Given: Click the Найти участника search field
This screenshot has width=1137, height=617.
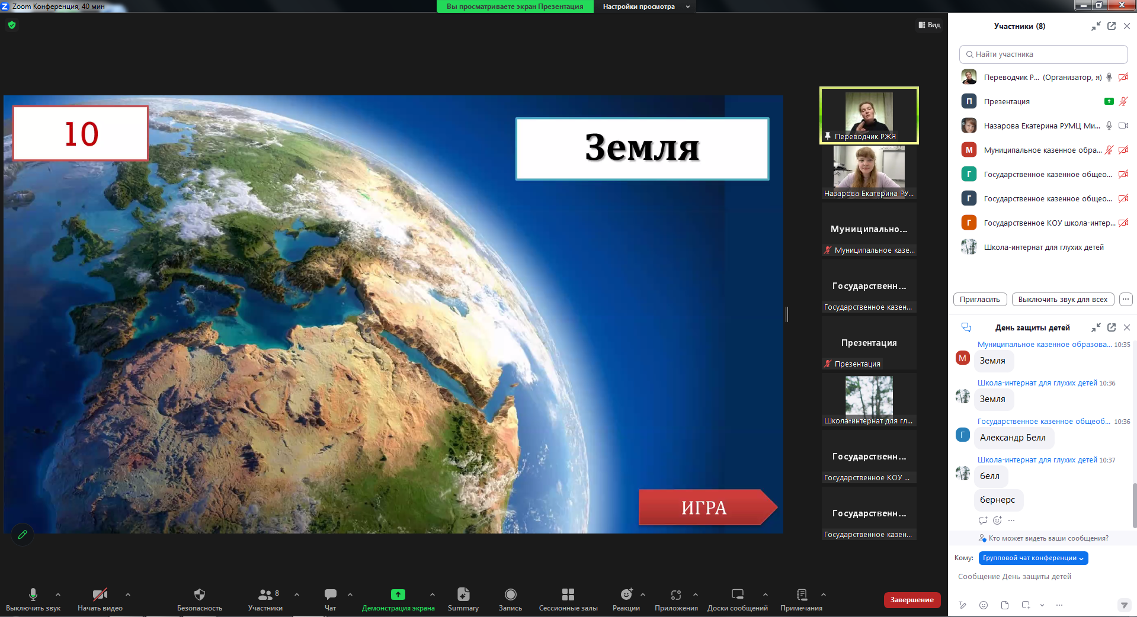Looking at the screenshot, I should 1043,54.
